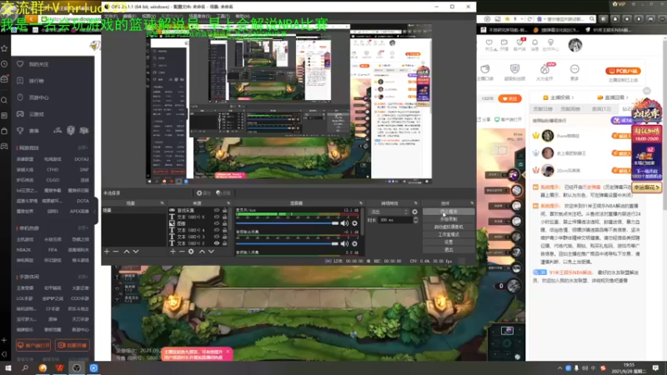Click the Start Streaming button in OBS controls
The image size is (667, 375).
pyautogui.click(x=449, y=212)
